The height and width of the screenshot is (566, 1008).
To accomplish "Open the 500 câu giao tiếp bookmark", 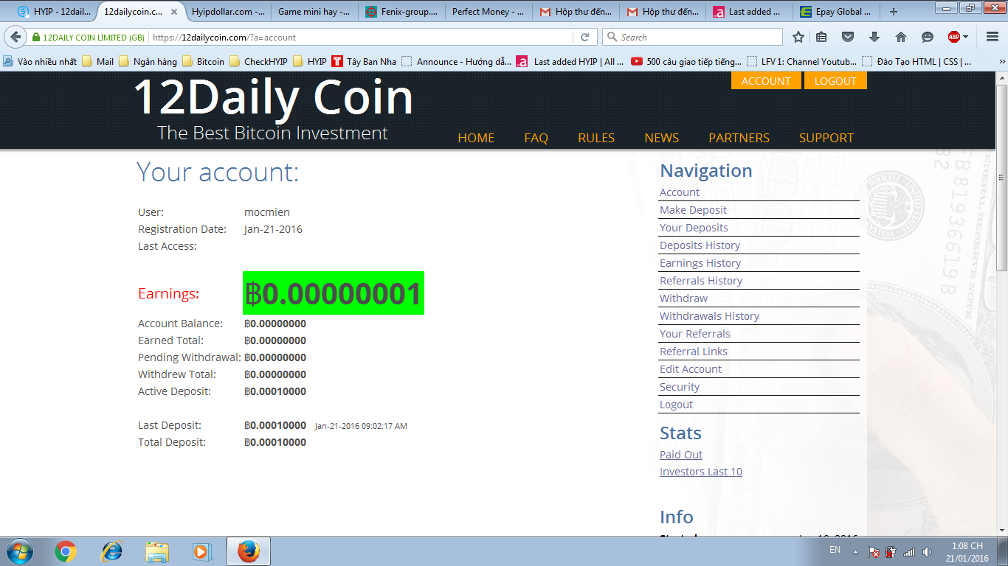I will tap(686, 61).
